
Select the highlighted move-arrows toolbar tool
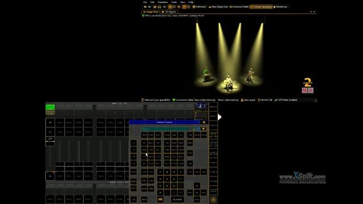[x=170, y=7]
